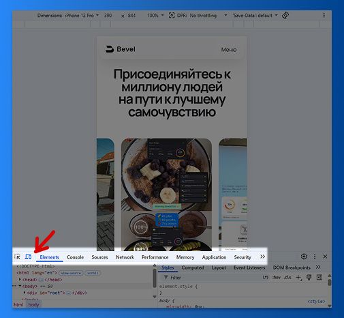Click the new style rule plus icon
This screenshot has height=318, width=344.
click(298, 278)
